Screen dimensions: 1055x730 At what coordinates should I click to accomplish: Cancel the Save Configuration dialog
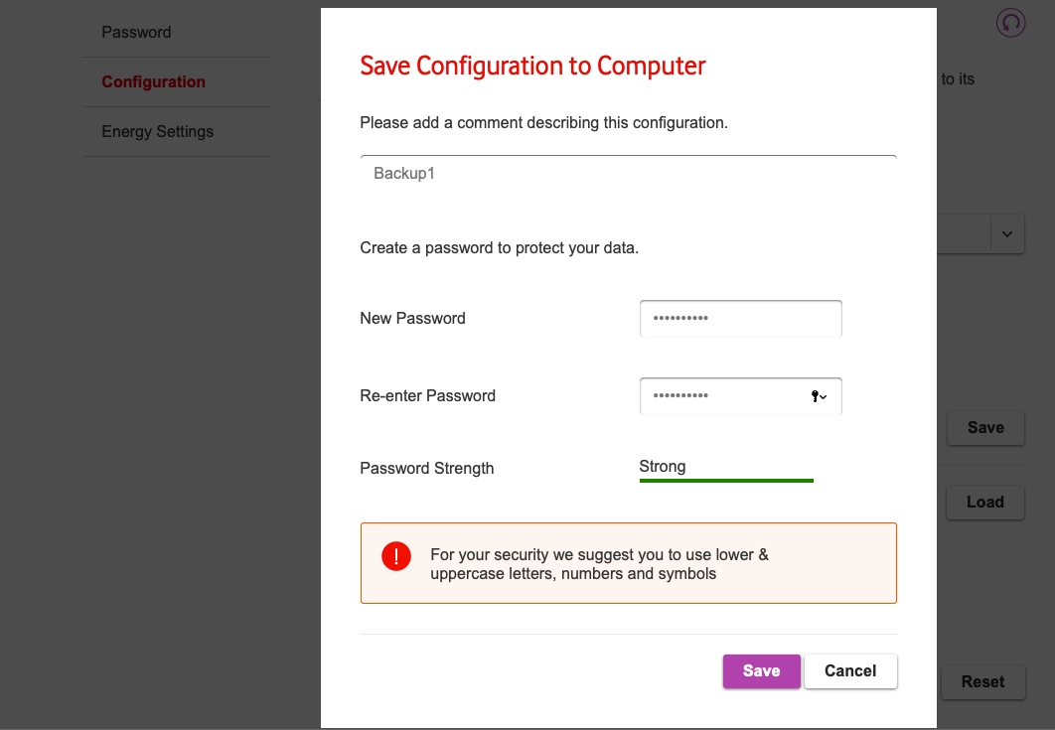(x=850, y=670)
